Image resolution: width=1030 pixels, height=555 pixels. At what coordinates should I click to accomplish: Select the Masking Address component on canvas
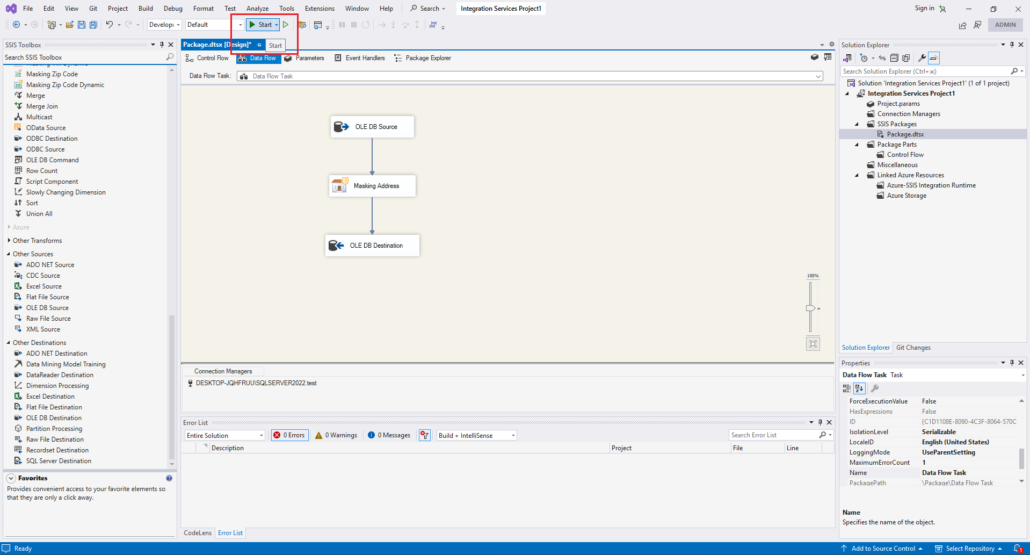pos(372,186)
